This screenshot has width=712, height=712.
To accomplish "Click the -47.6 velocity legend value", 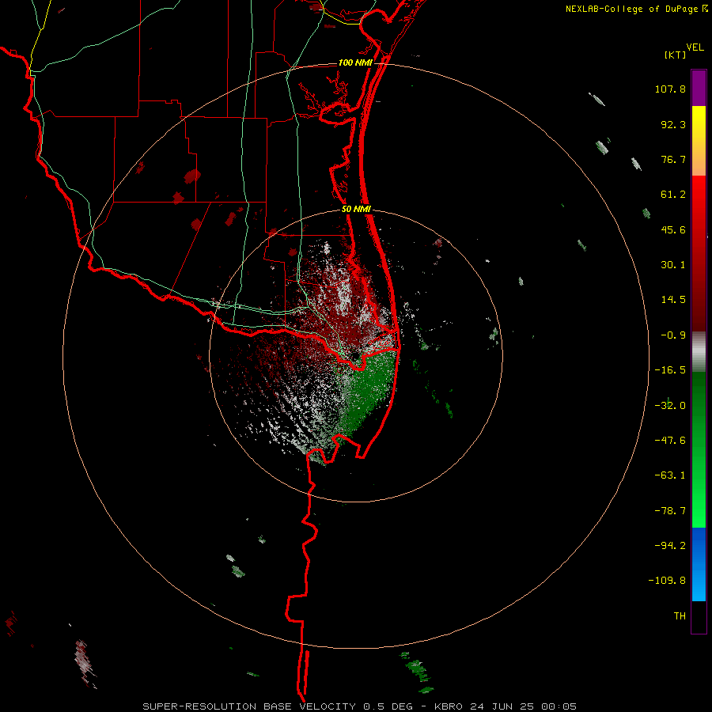I will [x=670, y=441].
